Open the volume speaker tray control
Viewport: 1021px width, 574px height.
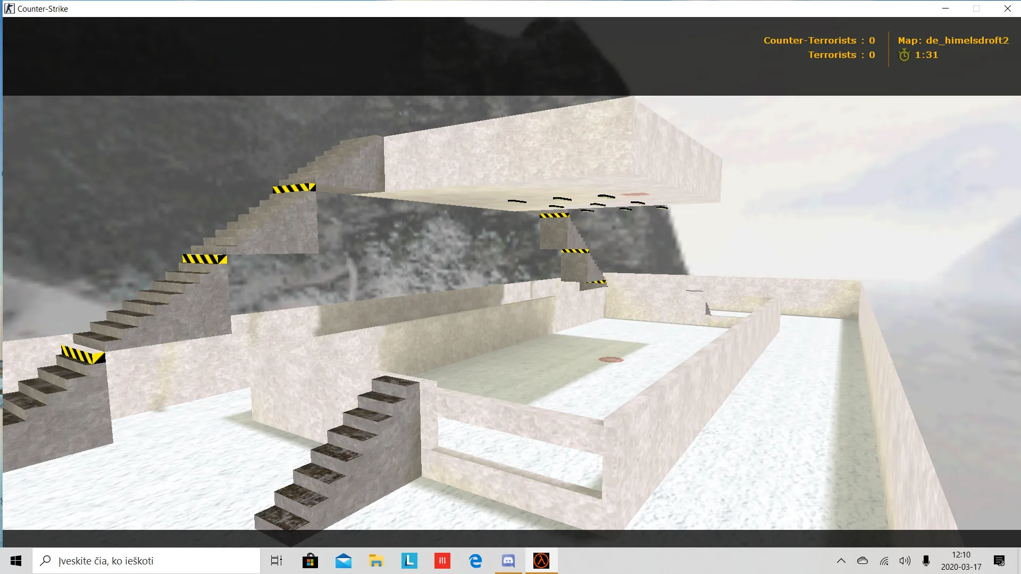click(x=905, y=561)
